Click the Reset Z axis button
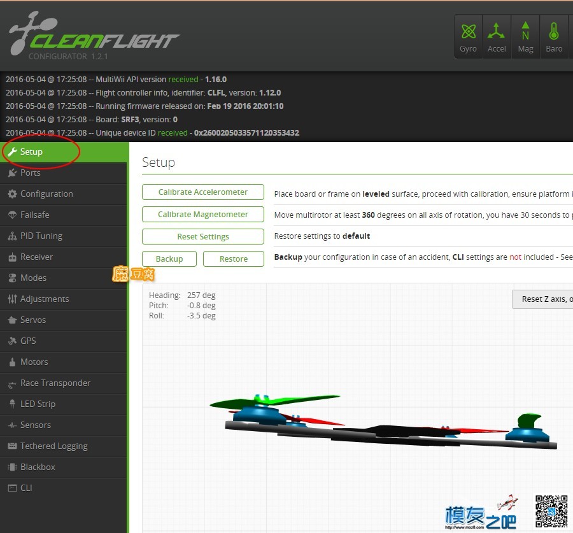 pyautogui.click(x=542, y=299)
